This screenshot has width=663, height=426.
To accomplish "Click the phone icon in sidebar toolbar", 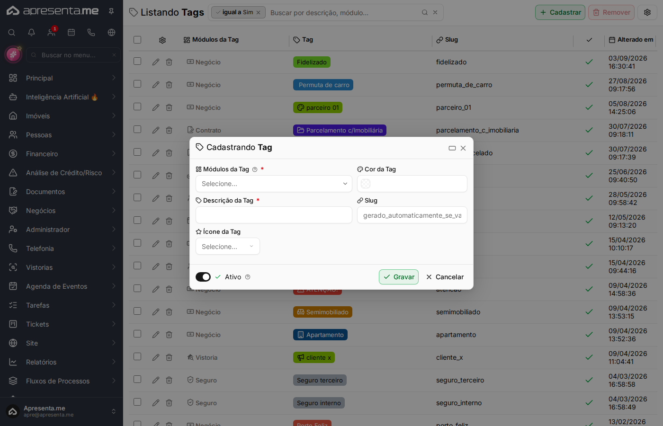I will (x=91, y=33).
